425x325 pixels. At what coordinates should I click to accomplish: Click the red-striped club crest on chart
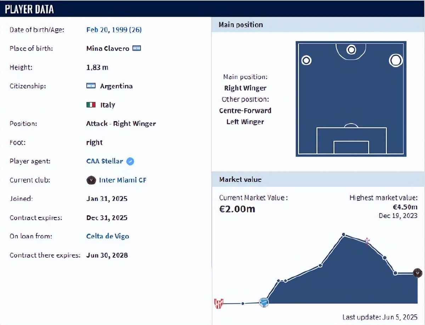[219, 303]
